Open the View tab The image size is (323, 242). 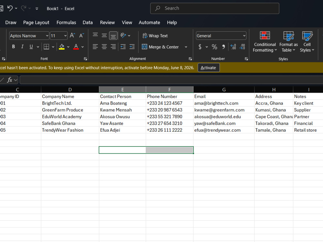[127, 23]
